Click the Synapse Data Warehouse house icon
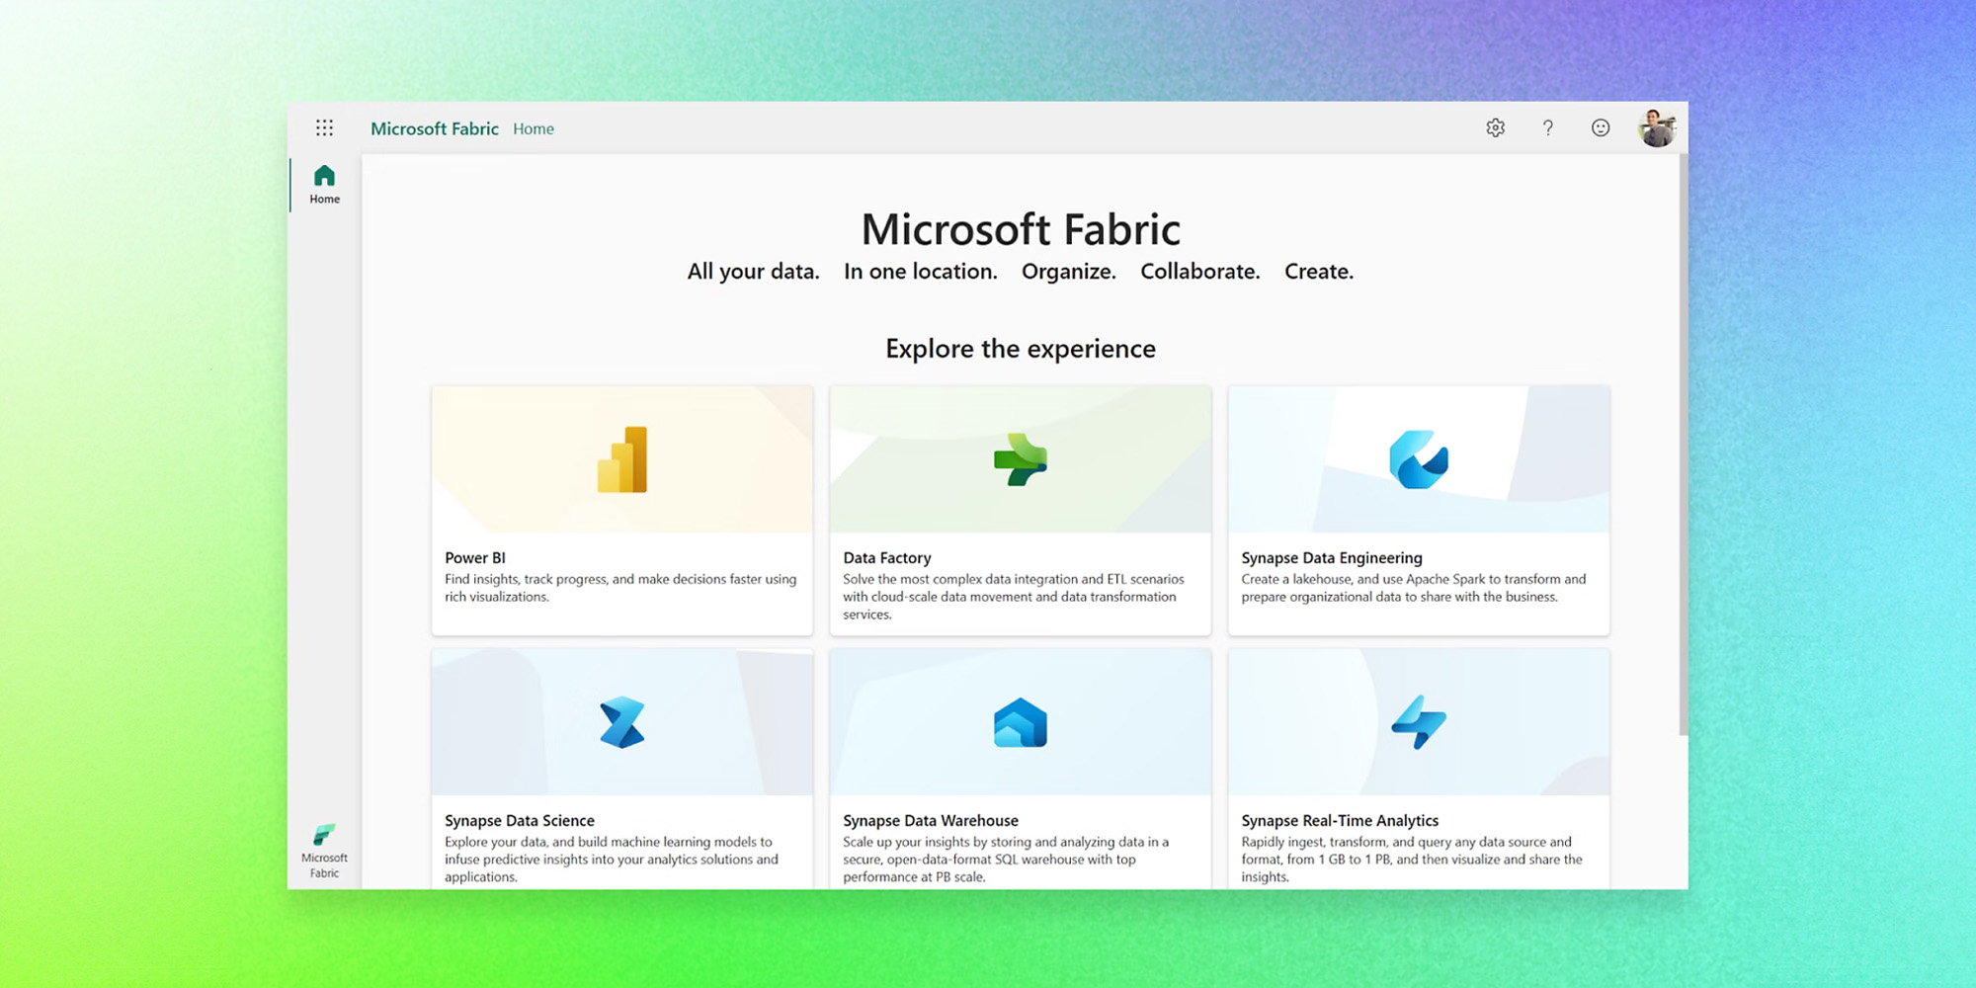 (x=1021, y=722)
